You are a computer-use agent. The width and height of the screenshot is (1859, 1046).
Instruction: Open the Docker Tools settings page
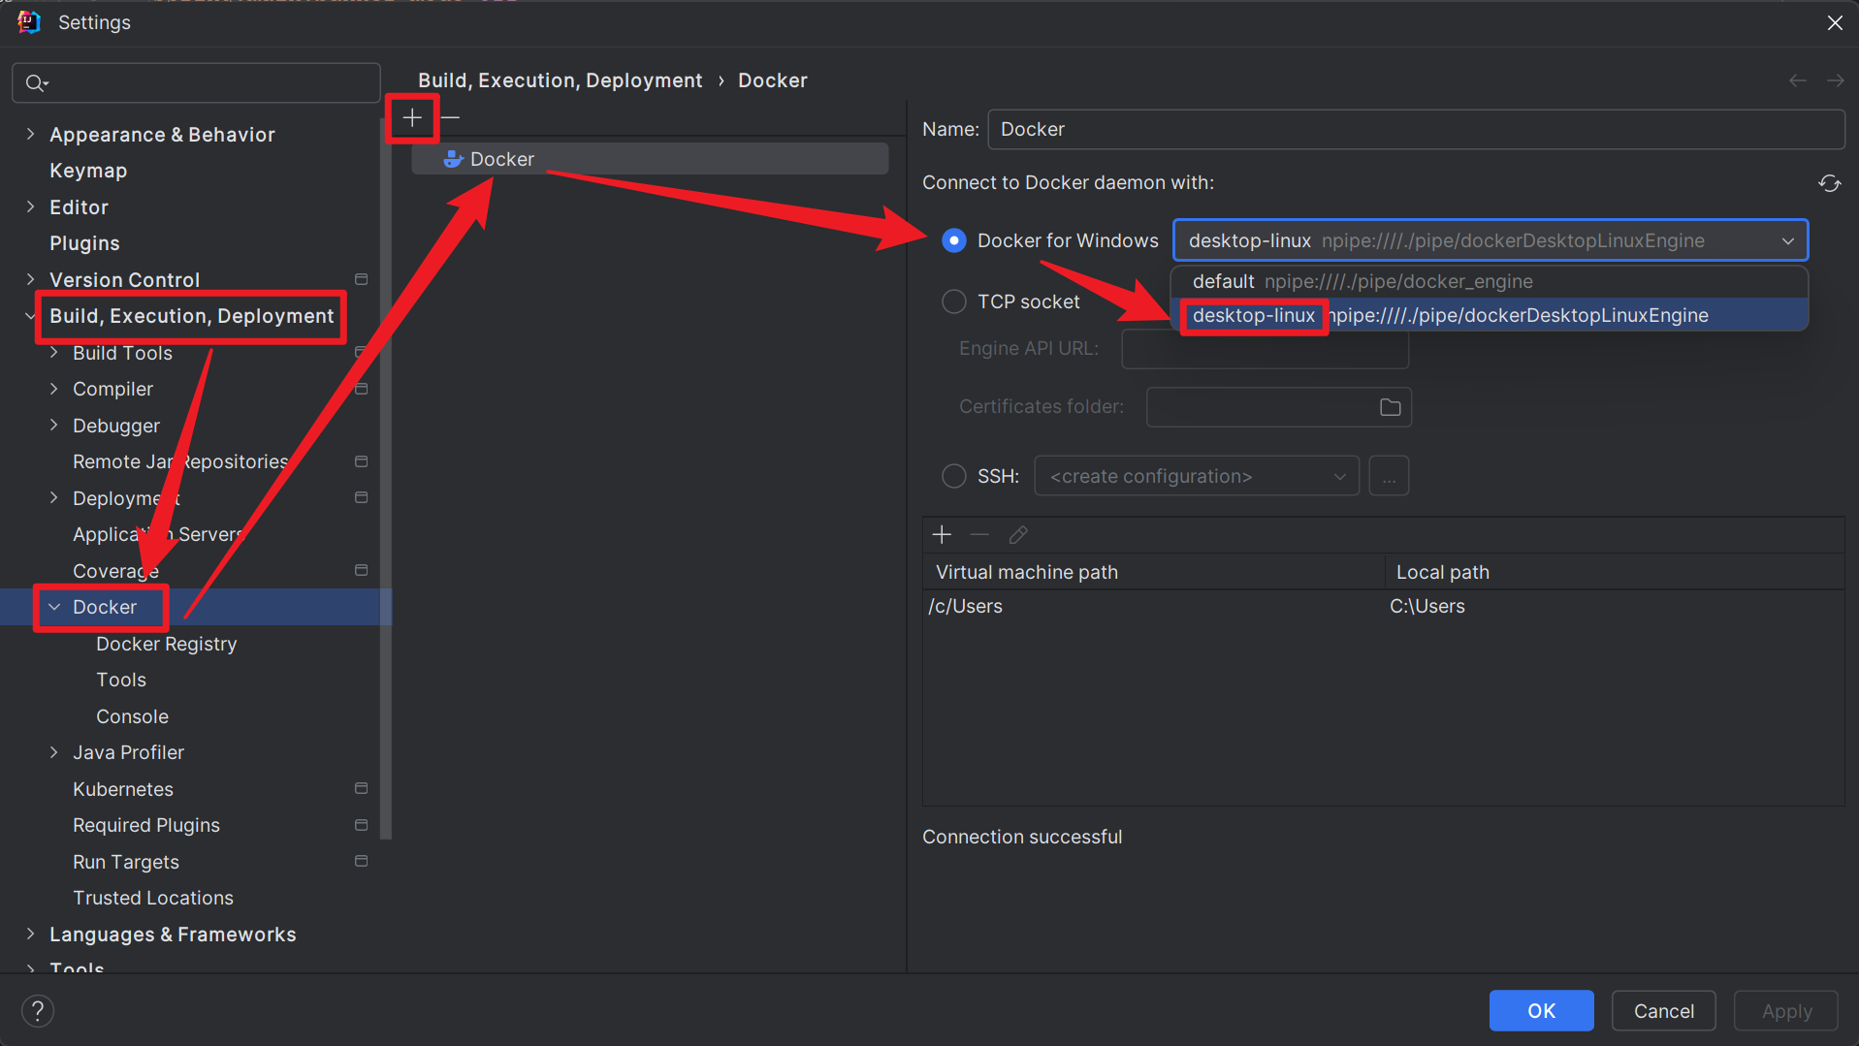tap(121, 680)
